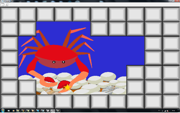Expand hidden system tray icons arrow
This screenshot has width=180, height=113.
point(162,111)
